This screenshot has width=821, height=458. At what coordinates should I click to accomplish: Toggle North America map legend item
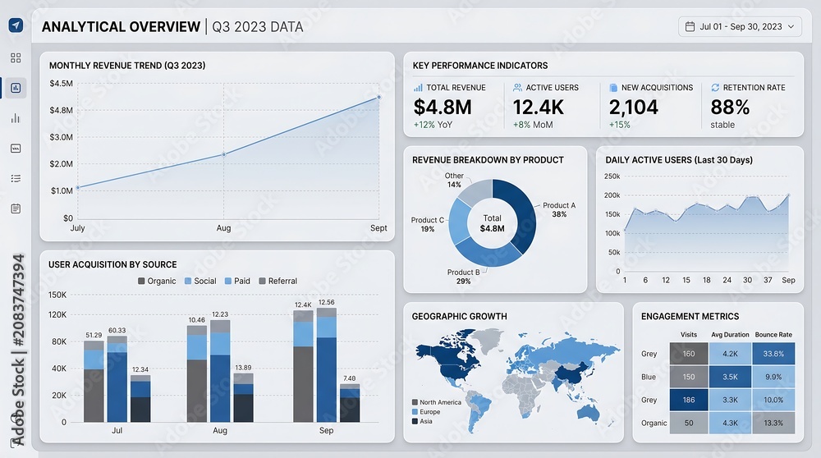437,402
